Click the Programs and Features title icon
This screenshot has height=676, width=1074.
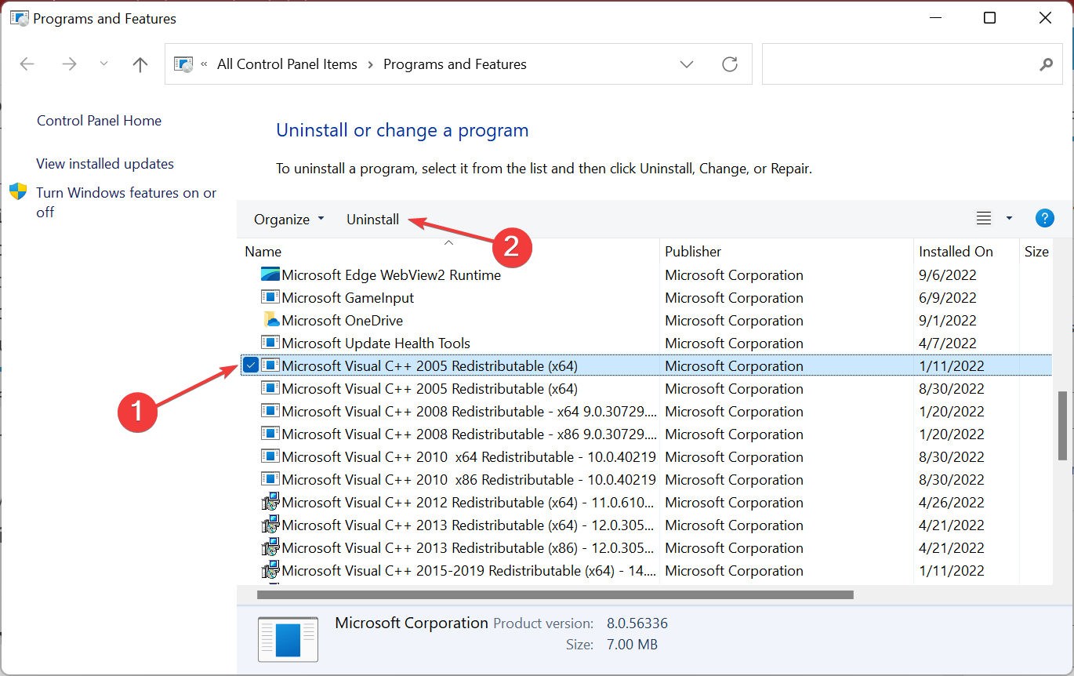(19, 18)
